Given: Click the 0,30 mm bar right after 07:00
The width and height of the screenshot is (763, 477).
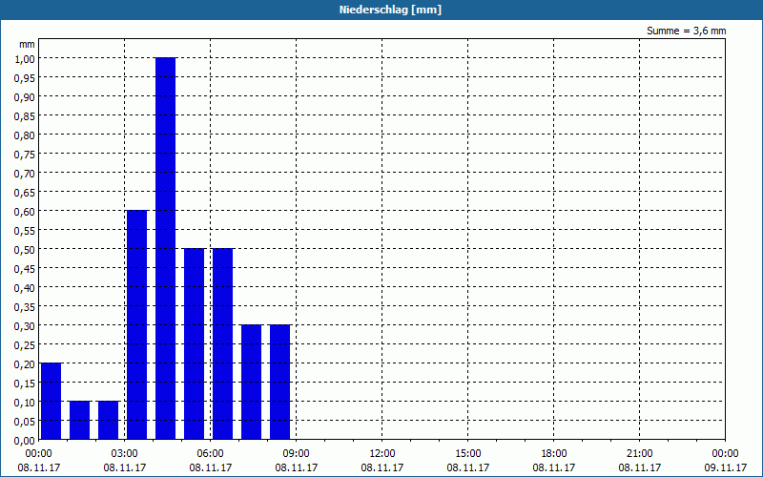Looking at the screenshot, I should (x=252, y=383).
